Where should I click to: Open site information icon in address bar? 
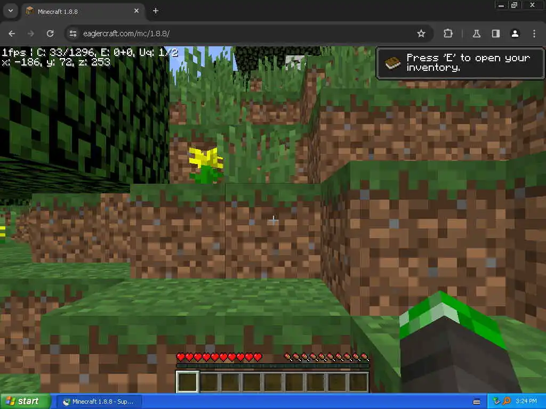73,34
